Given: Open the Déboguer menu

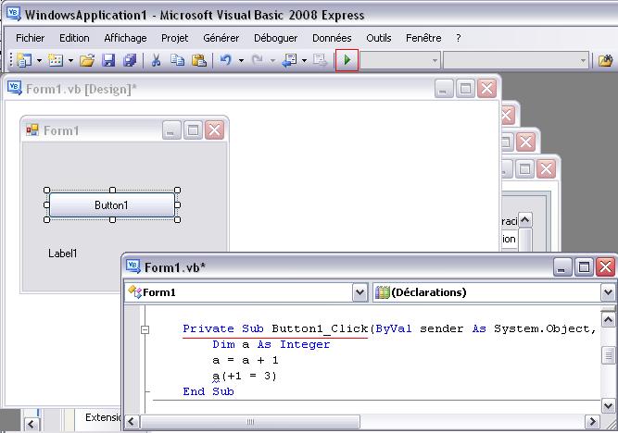Looking at the screenshot, I should [275, 38].
